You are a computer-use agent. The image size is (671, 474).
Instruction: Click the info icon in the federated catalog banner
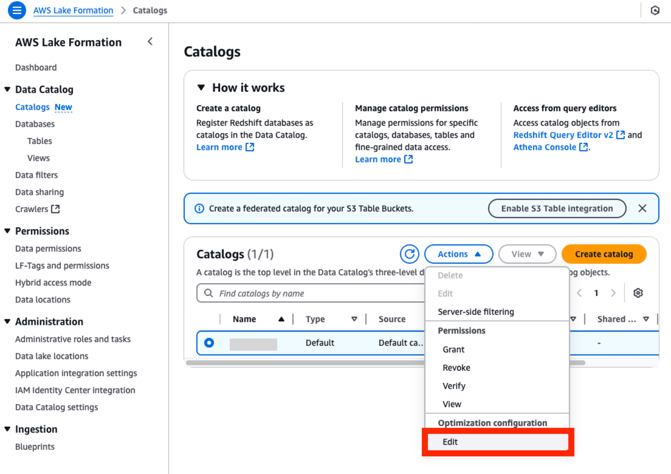[199, 208]
